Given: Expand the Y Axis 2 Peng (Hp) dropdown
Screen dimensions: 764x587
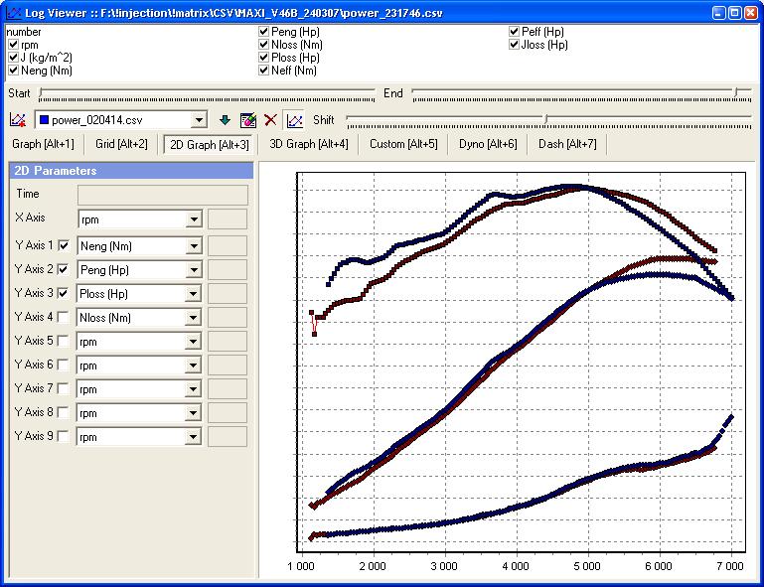Looking at the screenshot, I should click(x=194, y=270).
